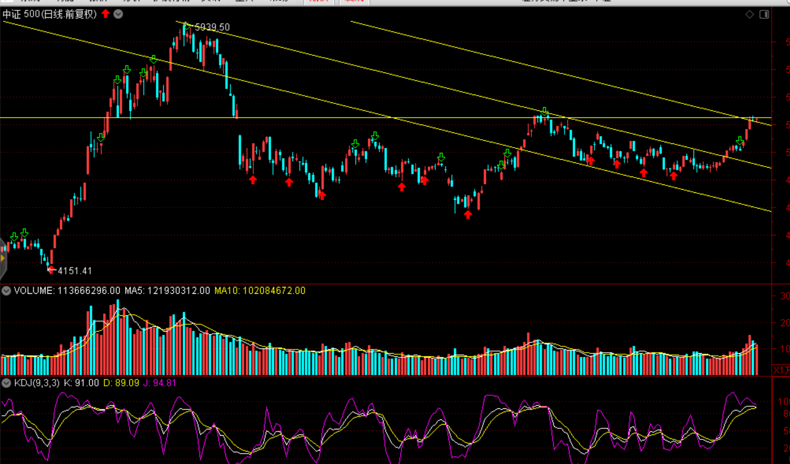Click the KDJ(9,3,3) indicator name
Screen dimensions: 790x464
tap(37, 383)
